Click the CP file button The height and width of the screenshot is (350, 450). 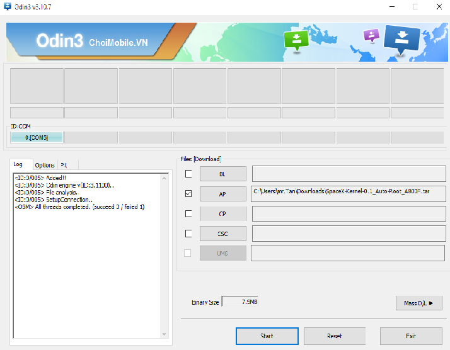tap(222, 214)
